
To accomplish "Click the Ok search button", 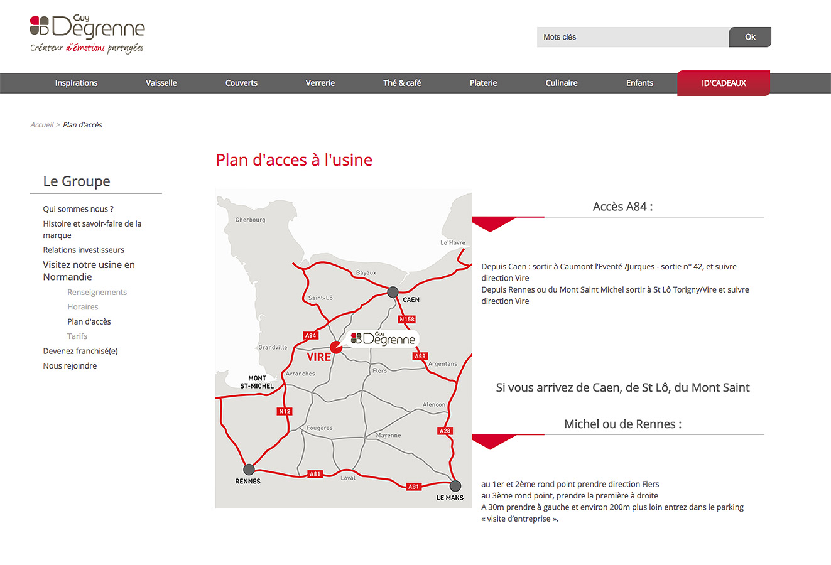I will (750, 37).
